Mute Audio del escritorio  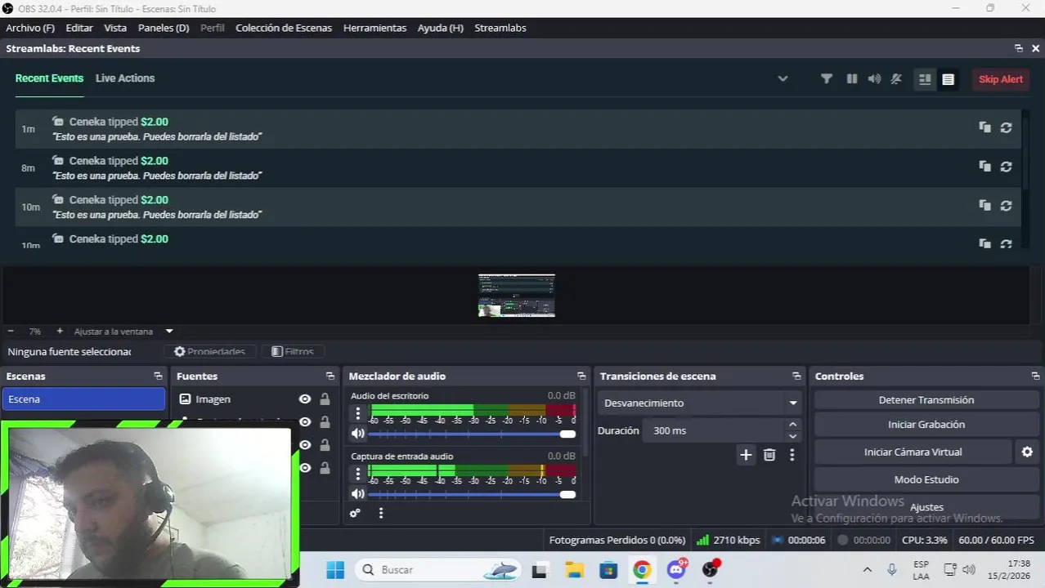coord(357,434)
